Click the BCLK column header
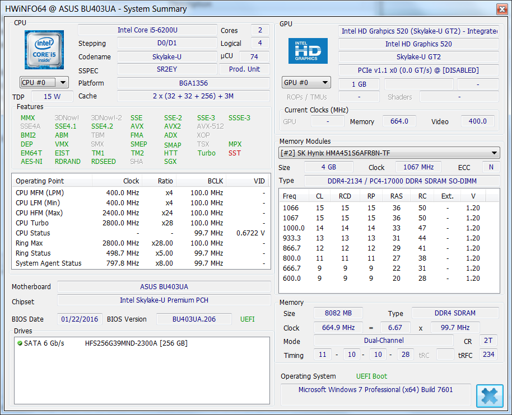The width and height of the screenshot is (512, 415). point(201,181)
